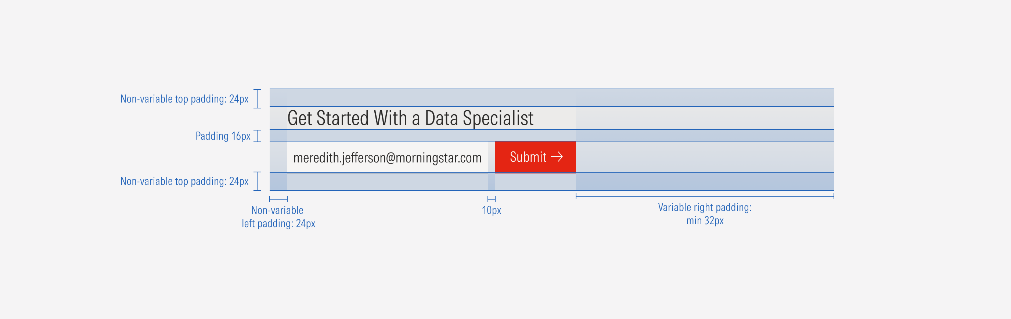Click the red Submit button
Viewport: 1011px width, 319px height.
535,157
